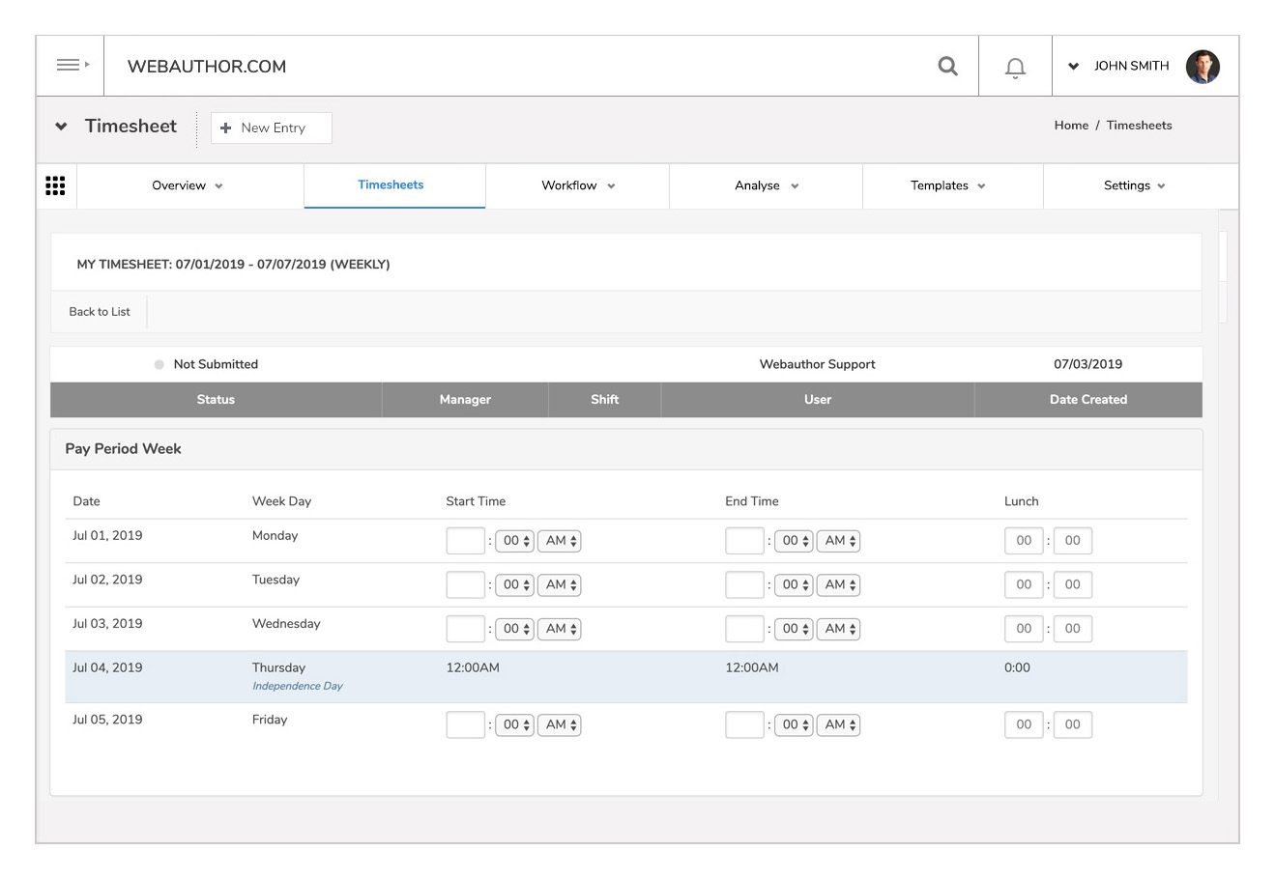This screenshot has height=879, width=1275.
Task: Click the plus icon for New Entry
Action: (x=226, y=128)
